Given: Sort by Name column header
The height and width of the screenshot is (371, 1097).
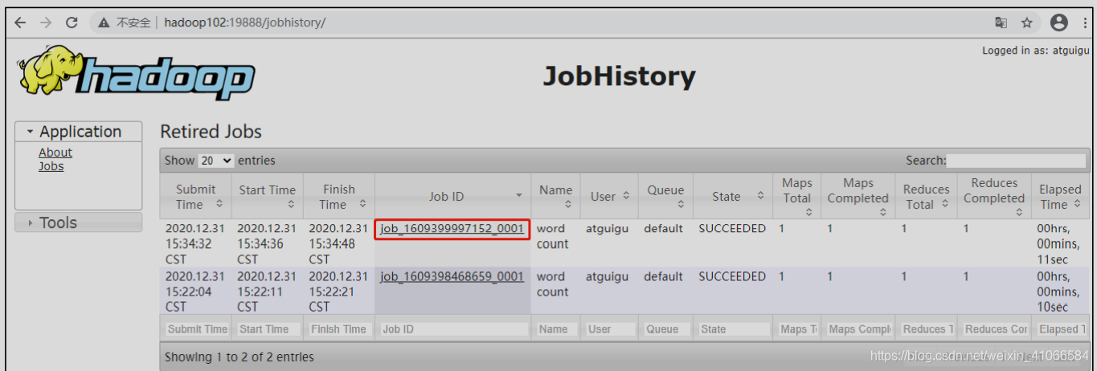Looking at the screenshot, I should pyautogui.click(x=555, y=197).
